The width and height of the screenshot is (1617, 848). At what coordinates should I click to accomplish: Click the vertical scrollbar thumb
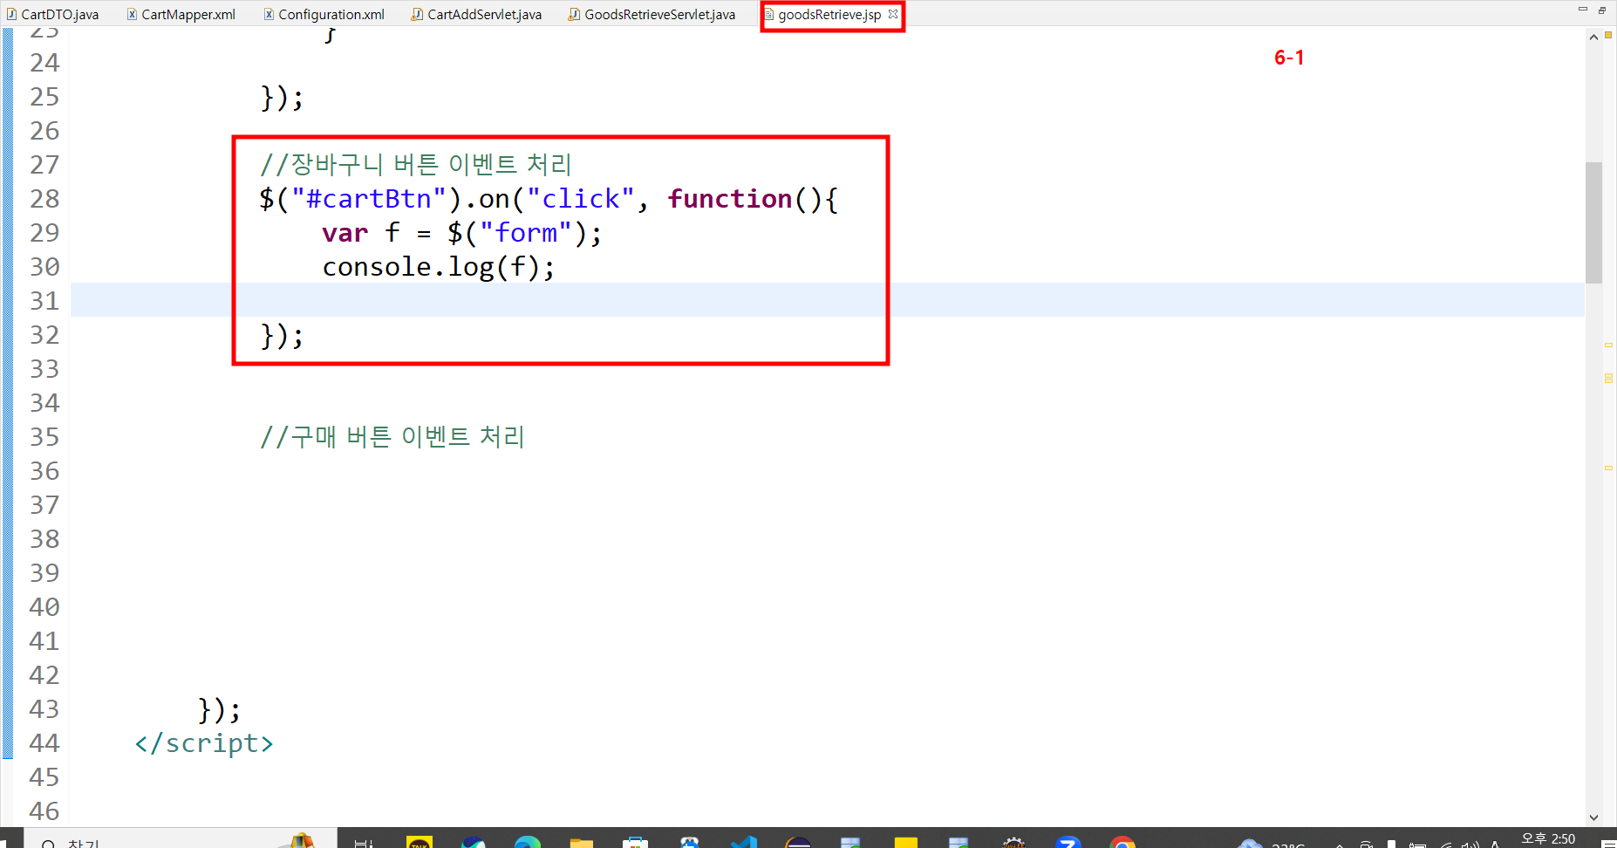[x=1593, y=222]
